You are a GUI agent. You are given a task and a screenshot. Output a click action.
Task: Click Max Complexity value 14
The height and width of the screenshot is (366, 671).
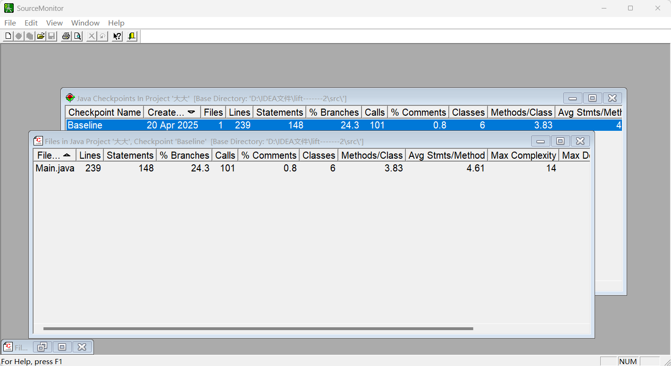[x=551, y=168]
